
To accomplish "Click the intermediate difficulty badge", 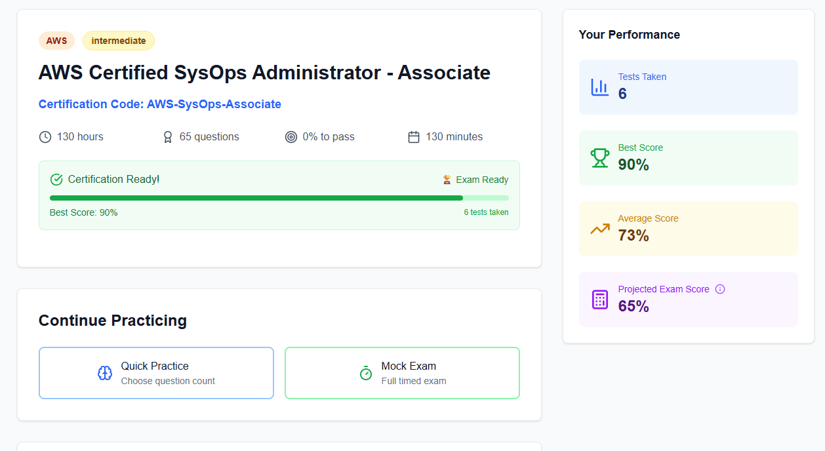I will (119, 41).
